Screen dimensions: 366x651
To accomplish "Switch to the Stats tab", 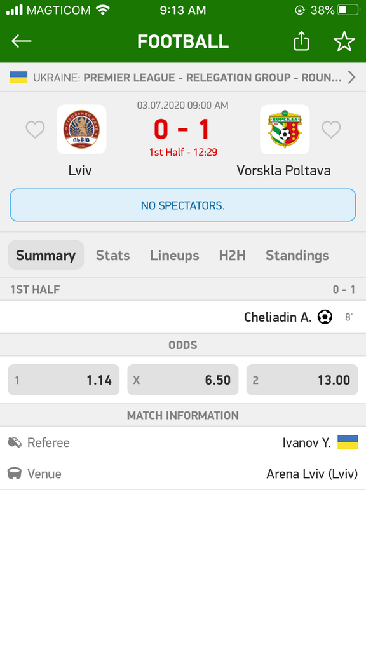I will pyautogui.click(x=113, y=256).
